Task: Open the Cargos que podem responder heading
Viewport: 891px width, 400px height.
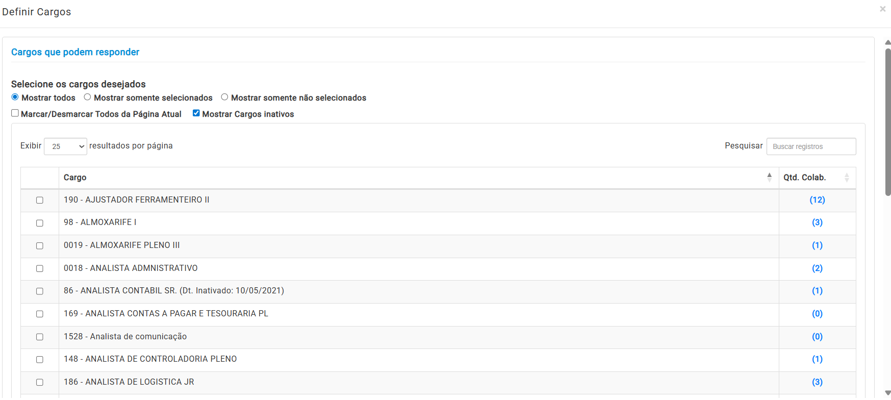Action: pos(75,52)
